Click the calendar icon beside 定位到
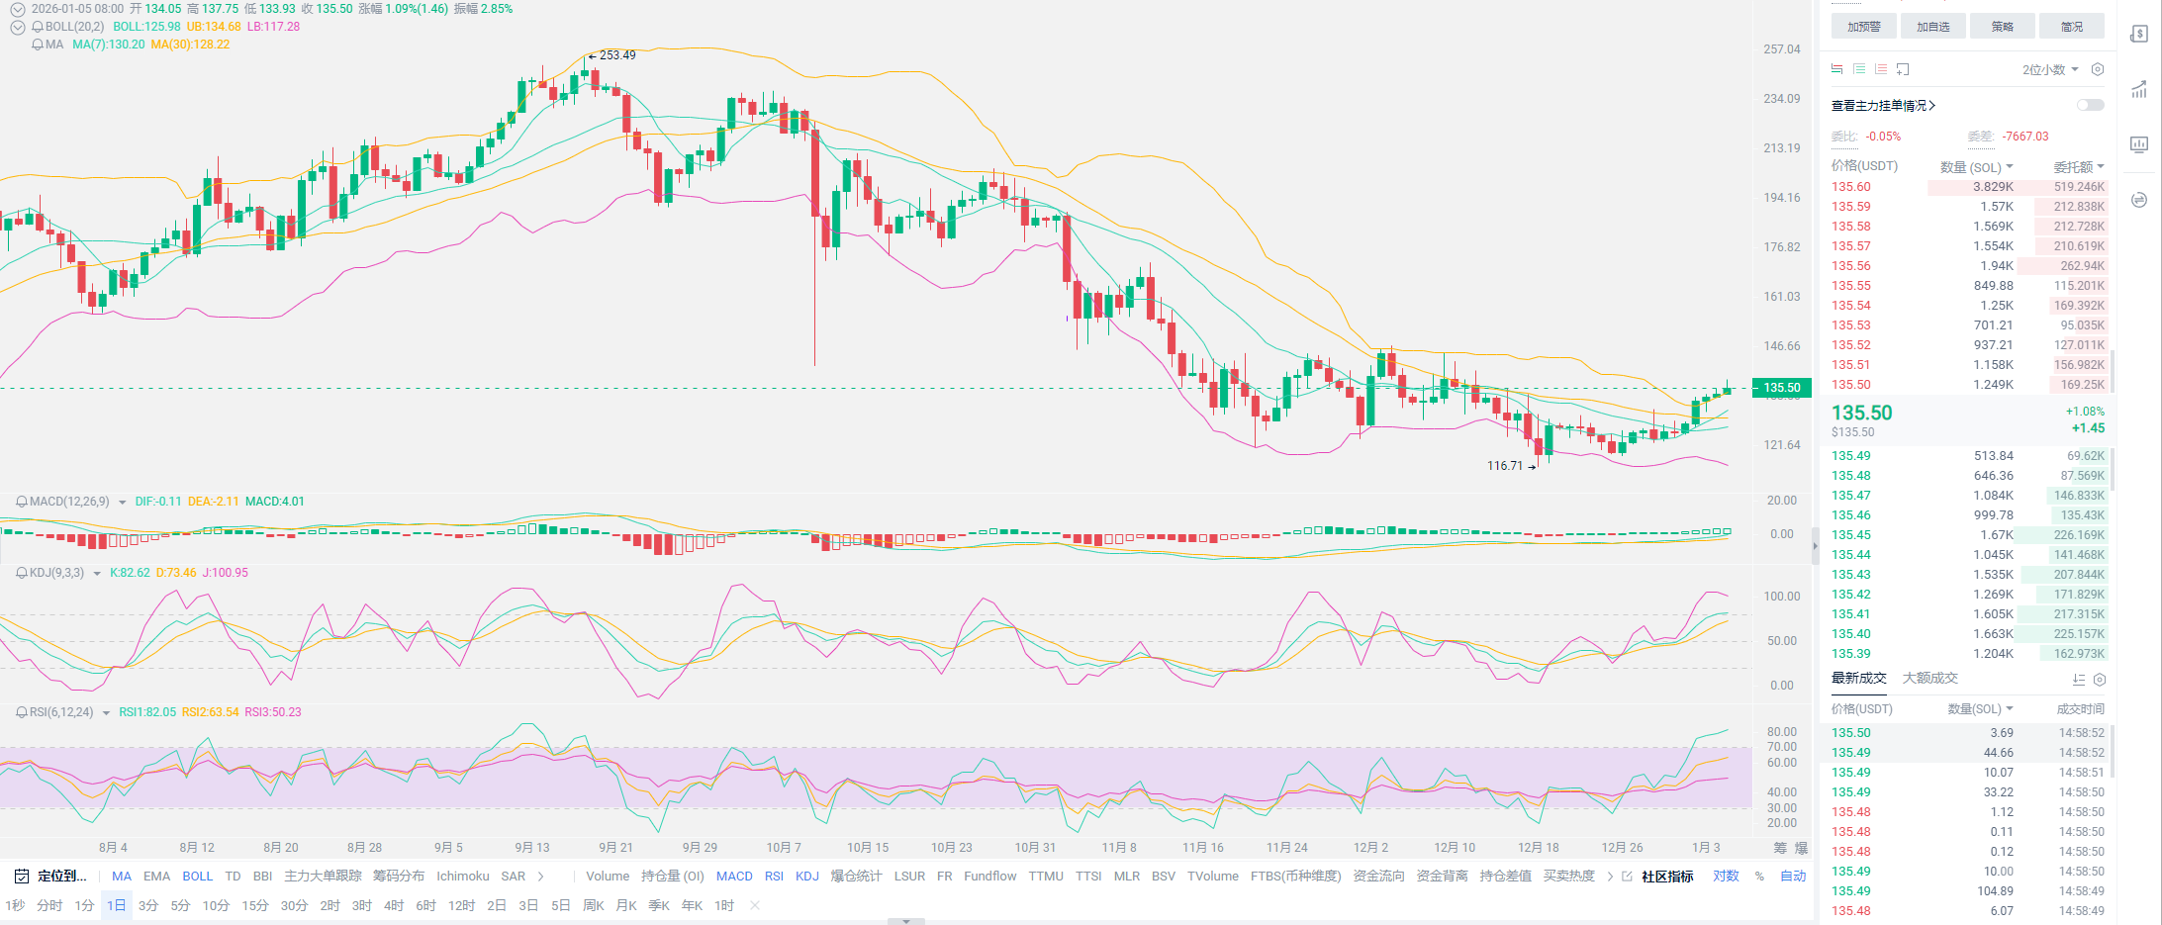The width and height of the screenshot is (2162, 925). pos(22,877)
